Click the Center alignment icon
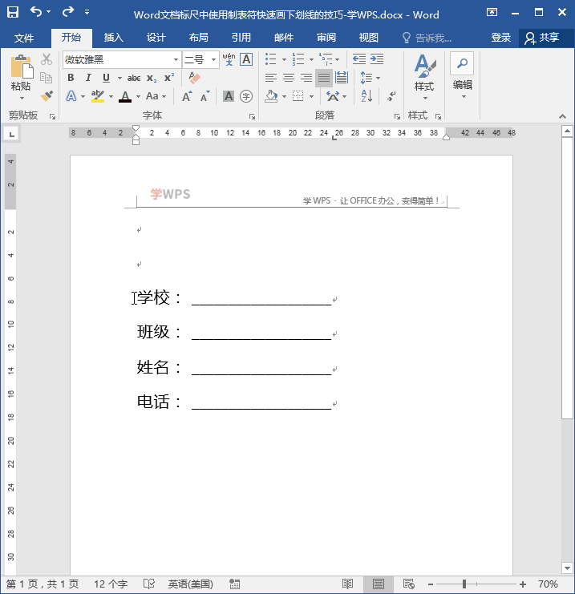The height and width of the screenshot is (594, 575). [288, 78]
